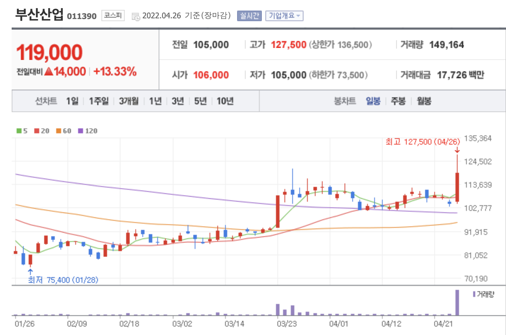Click the 시가 value 106,000
506x335 pixels.
[211, 75]
